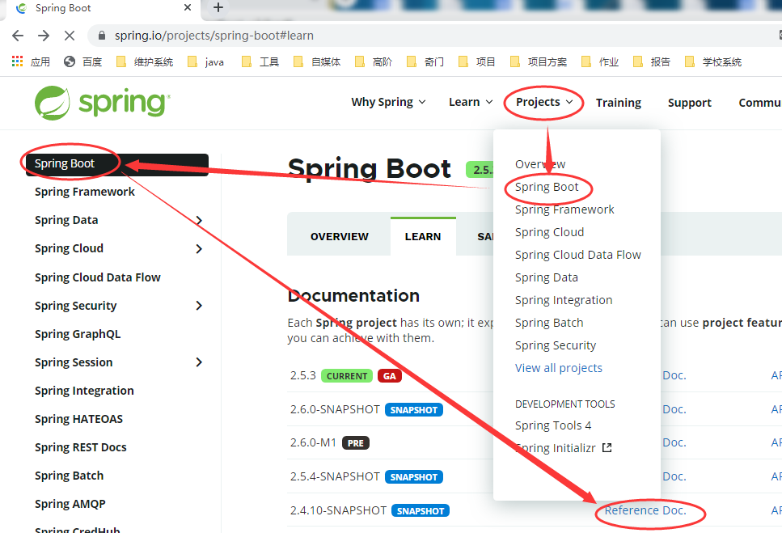Select Spring Integration in the sidebar

coord(84,391)
